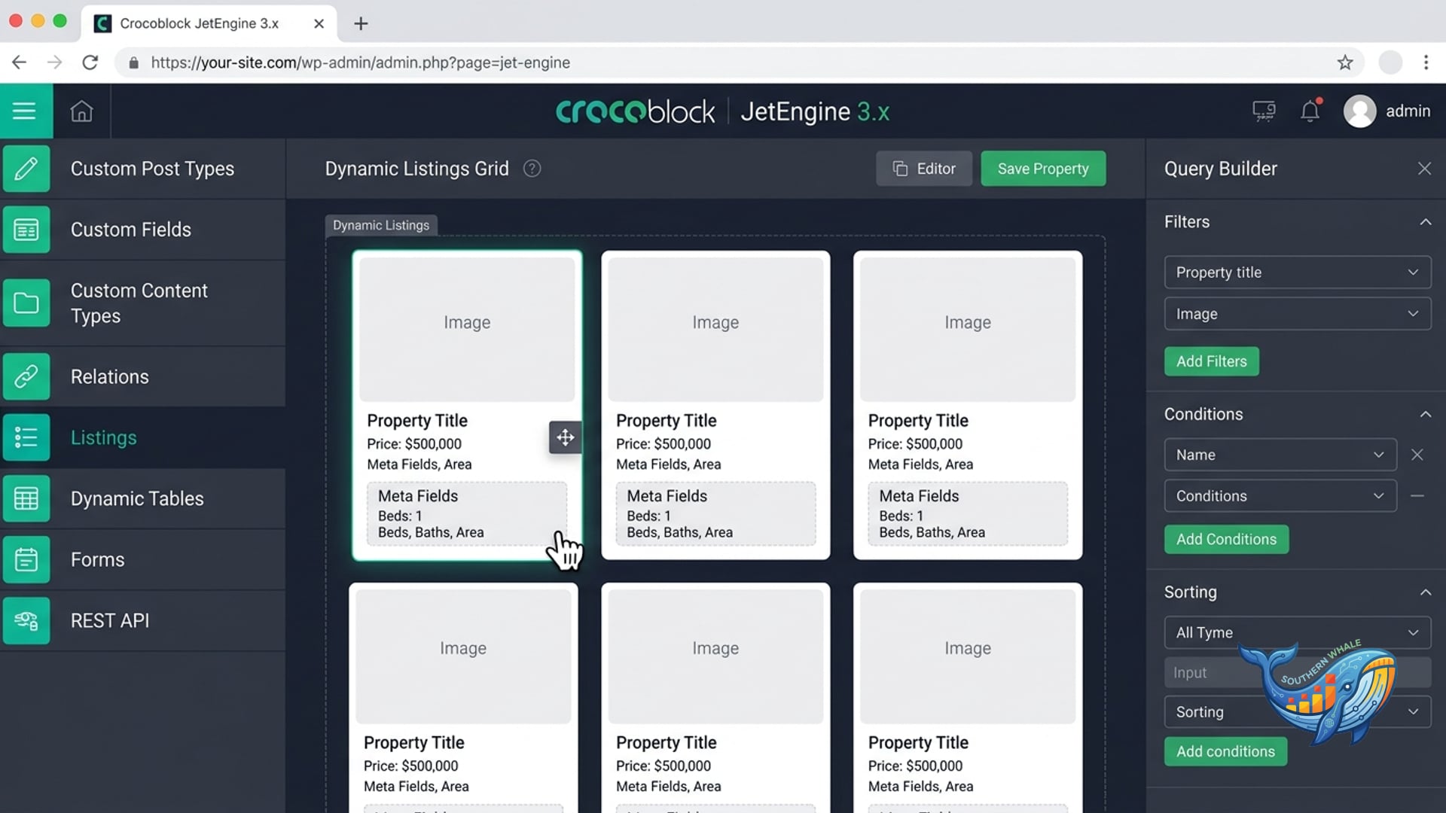This screenshot has height=813, width=1446.
Task: Open Custom Fields menu item
Action: click(x=143, y=230)
